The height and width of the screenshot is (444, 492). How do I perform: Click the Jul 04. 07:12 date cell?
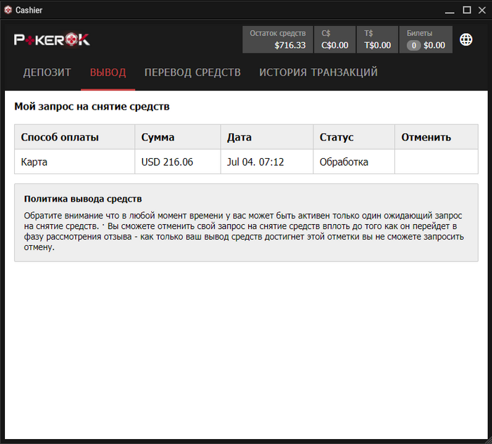(x=266, y=162)
